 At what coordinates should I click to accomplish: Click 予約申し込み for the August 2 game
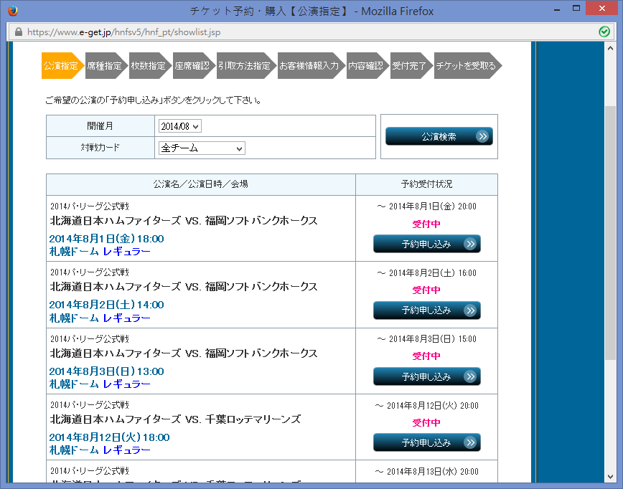tap(427, 310)
